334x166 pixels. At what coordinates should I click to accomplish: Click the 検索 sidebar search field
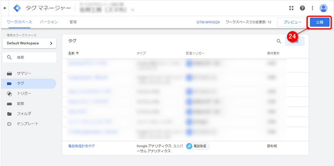point(30,58)
